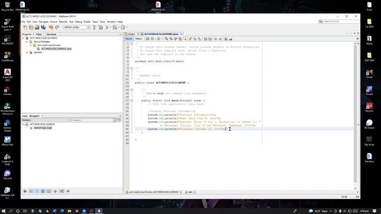381x214 pixels.
Task: Click the Debug Project toolbar icon
Action: (x=115, y=27)
